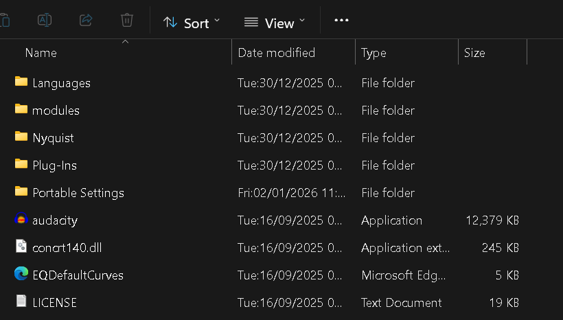Click the Paste clipboard icon
563x320 pixels.
coord(5,20)
